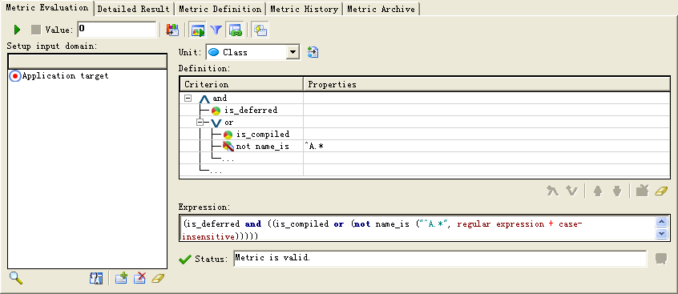Image resolution: width=678 pixels, height=294 pixels.
Task: Switch to the Detailed Result tab
Action: click(x=133, y=9)
